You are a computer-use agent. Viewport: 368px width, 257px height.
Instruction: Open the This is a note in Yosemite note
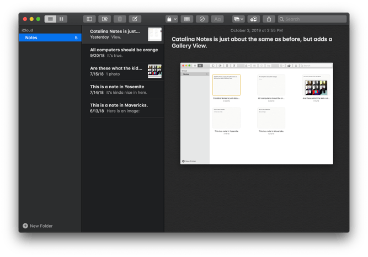coord(123,89)
